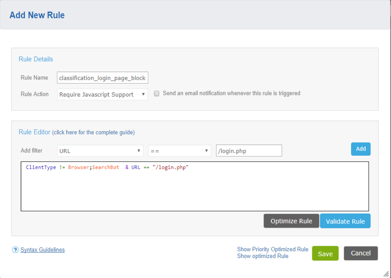The image size is (391, 278).
Task: Show Priority Optimized Rule
Action: point(273,249)
